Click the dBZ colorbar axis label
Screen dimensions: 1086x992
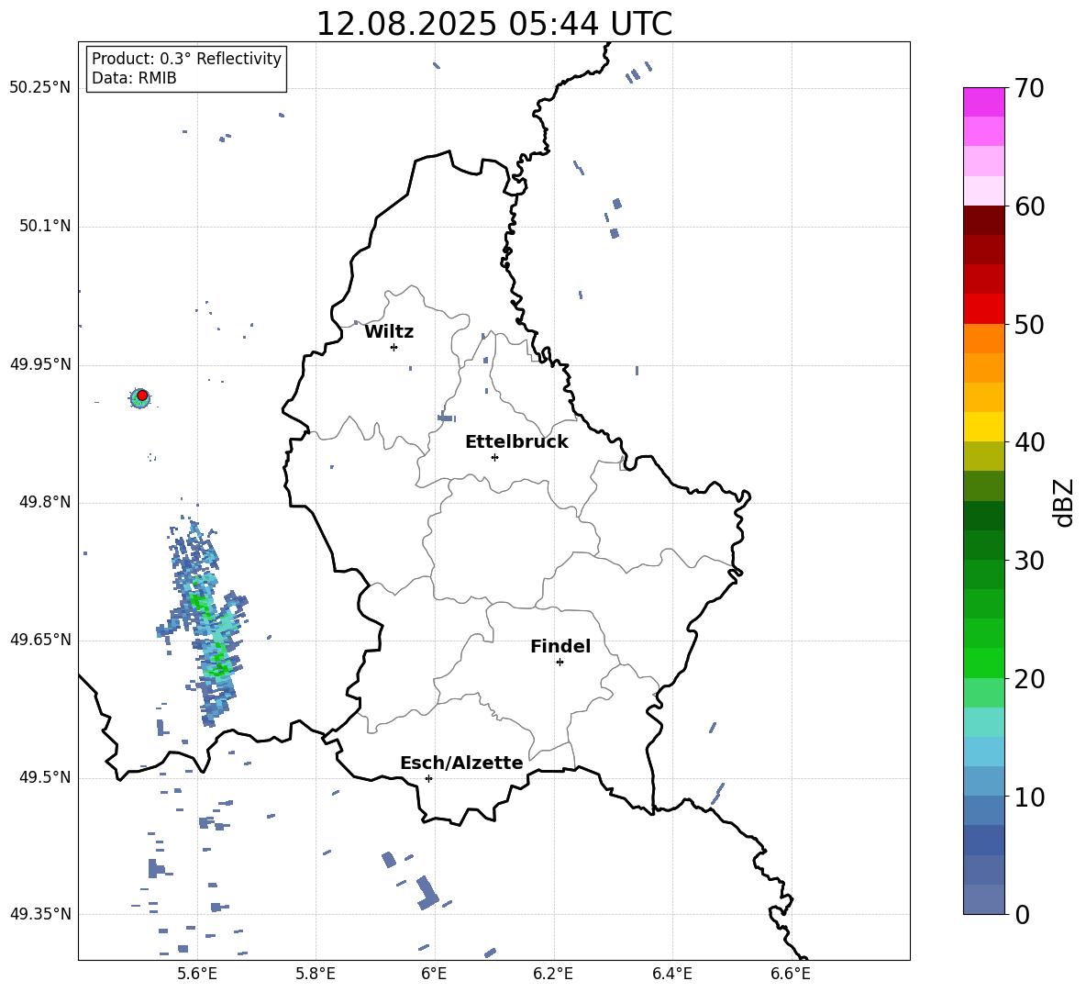pos(1064,503)
